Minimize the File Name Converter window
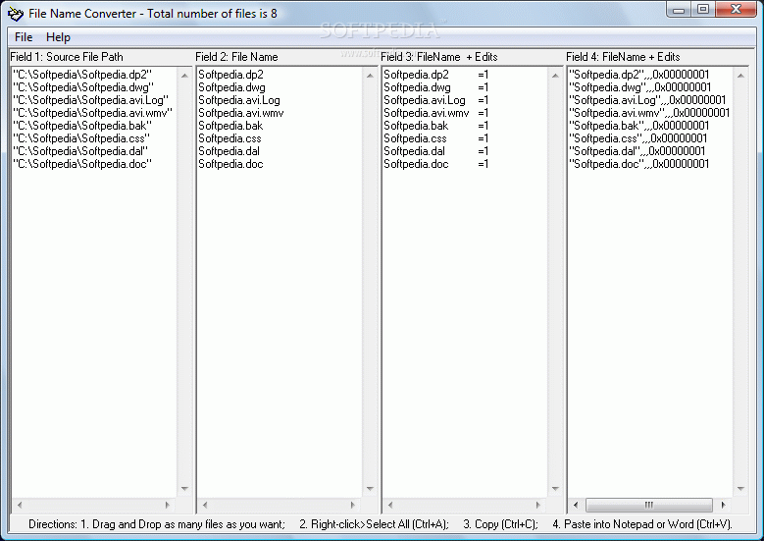The image size is (764, 541). point(680,10)
